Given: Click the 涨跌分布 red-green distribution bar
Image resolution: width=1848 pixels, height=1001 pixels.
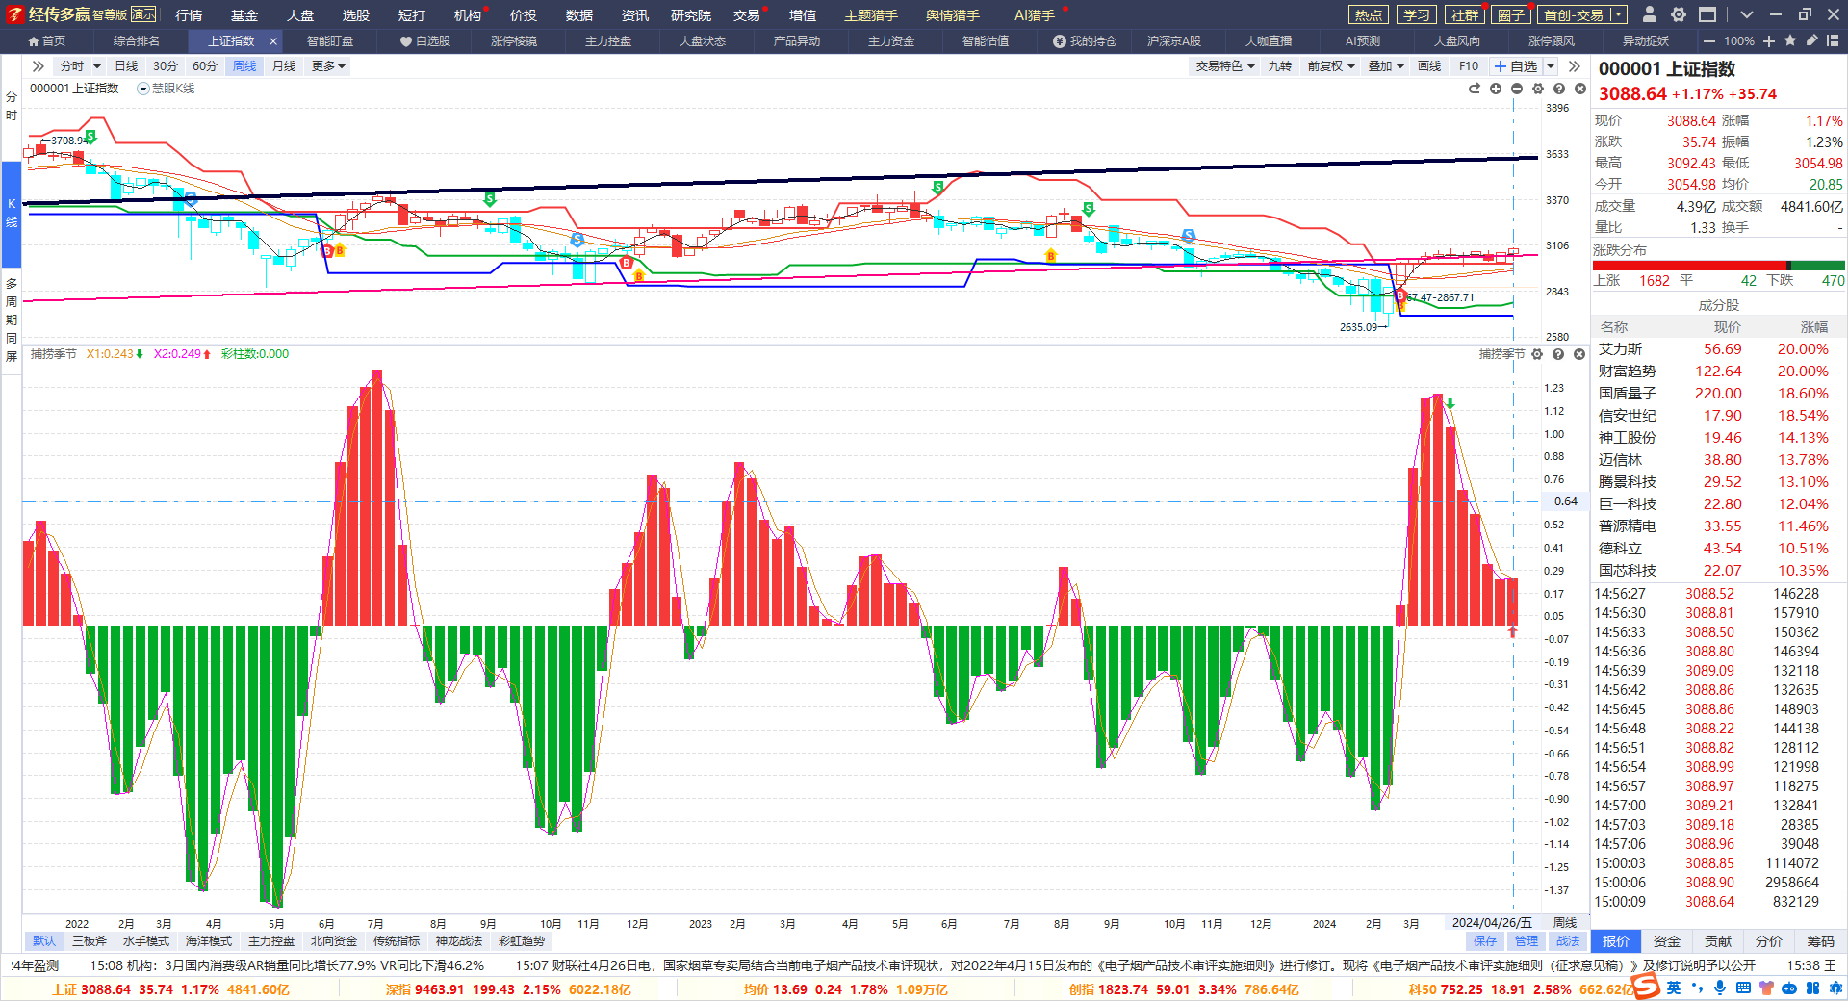Looking at the screenshot, I should (x=1719, y=266).
